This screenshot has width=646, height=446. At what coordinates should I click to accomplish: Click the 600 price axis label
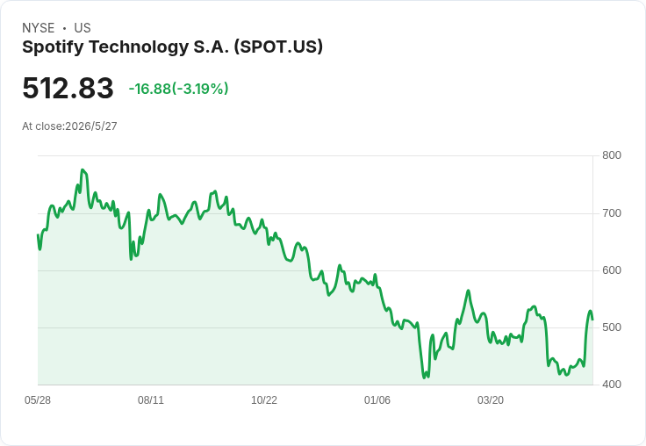pos(612,270)
